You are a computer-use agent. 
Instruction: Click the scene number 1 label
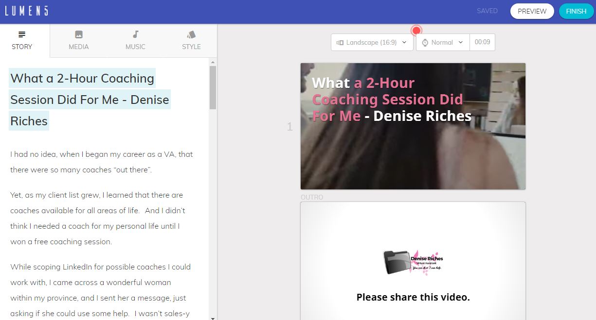point(289,127)
